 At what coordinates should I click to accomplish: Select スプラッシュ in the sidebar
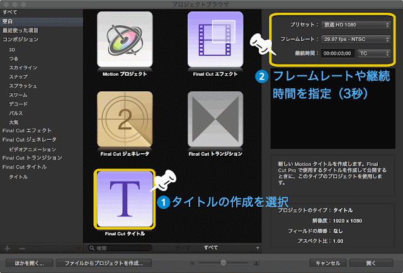click(x=23, y=86)
